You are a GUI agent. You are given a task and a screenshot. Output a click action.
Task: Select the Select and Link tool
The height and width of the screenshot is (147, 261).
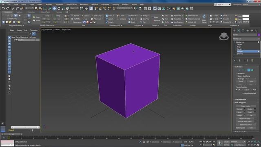13,8
